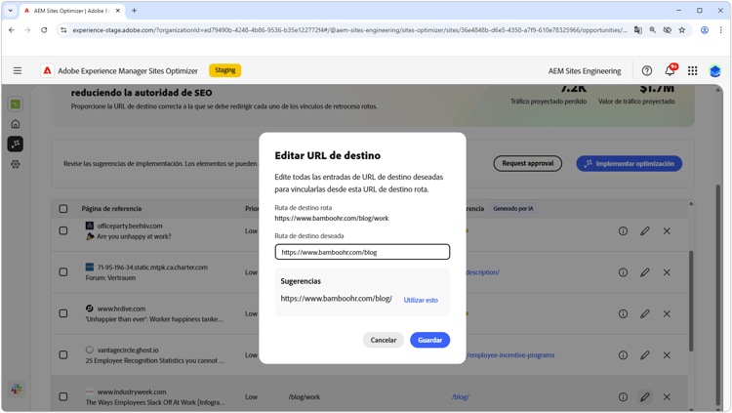
Task: Check the www.hrdive.com row checkbox
Action: [63, 313]
